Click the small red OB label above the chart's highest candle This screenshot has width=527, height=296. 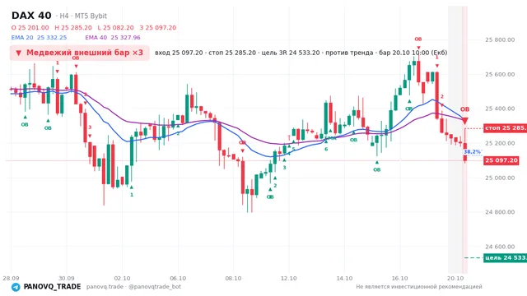[418, 39]
